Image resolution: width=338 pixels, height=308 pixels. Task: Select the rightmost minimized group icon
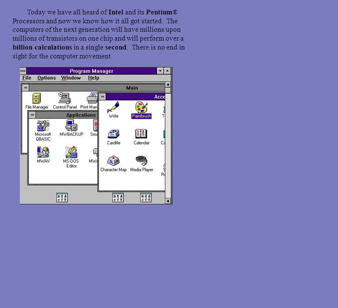(146, 198)
